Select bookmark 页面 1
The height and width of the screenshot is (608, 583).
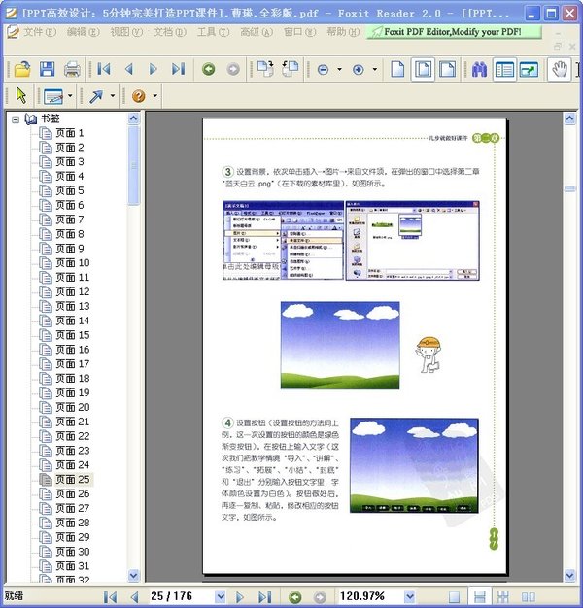coord(69,133)
